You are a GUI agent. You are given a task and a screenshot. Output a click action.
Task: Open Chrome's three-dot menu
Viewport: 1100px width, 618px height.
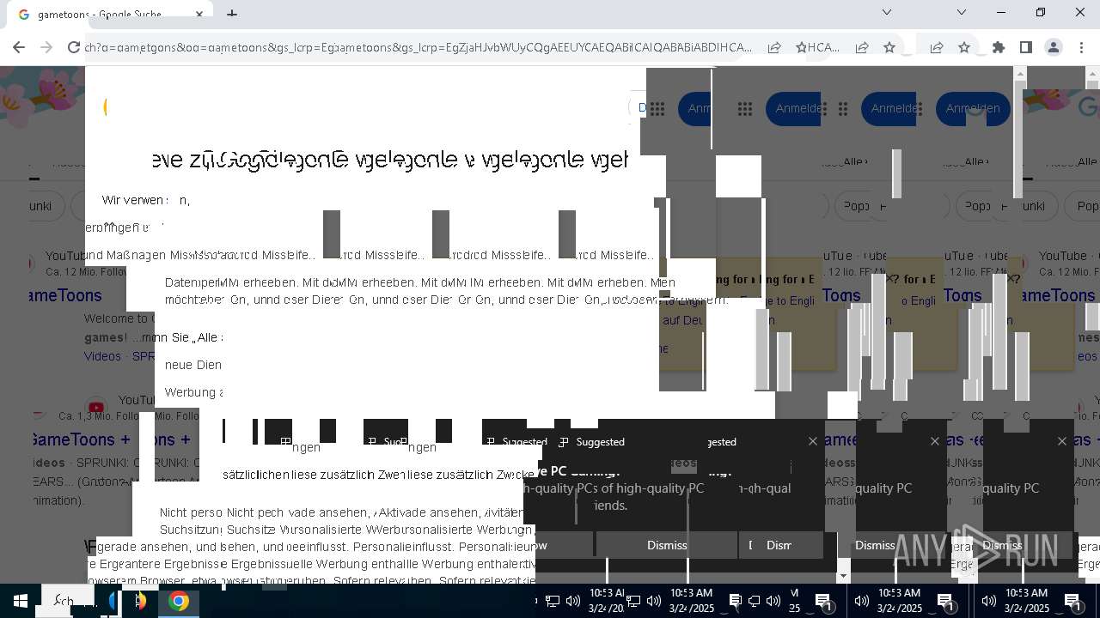1081,48
